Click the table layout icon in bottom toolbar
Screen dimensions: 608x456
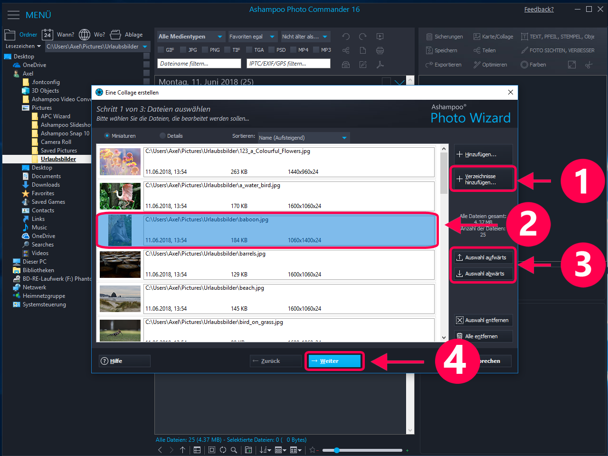coord(197,450)
